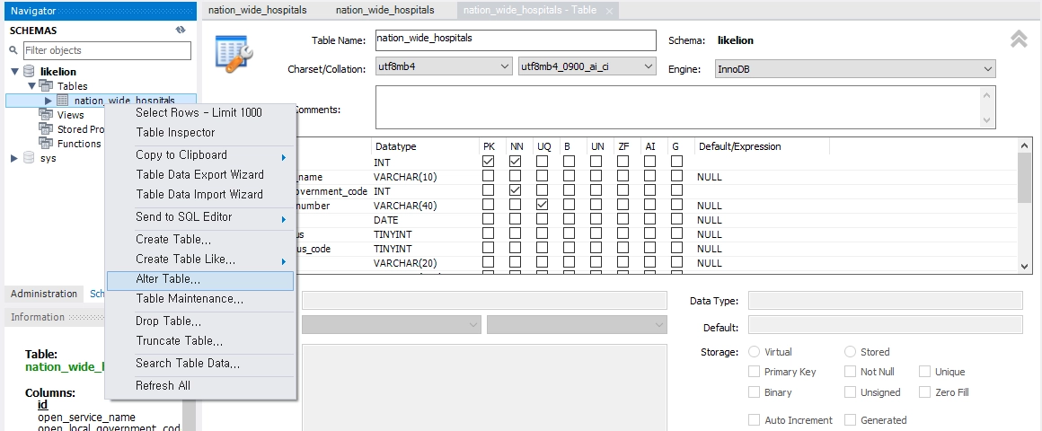Enable the Primary Key checkbox
The height and width of the screenshot is (431, 1042).
pyautogui.click(x=755, y=372)
